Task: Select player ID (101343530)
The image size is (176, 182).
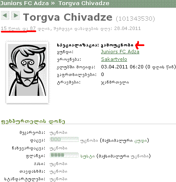Action: pyautogui.click(x=135, y=19)
